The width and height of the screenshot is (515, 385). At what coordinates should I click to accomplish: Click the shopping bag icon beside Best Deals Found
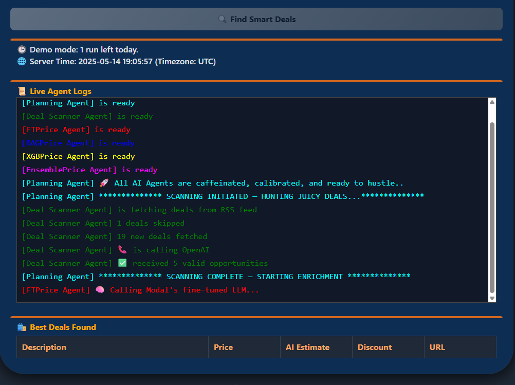coord(22,327)
